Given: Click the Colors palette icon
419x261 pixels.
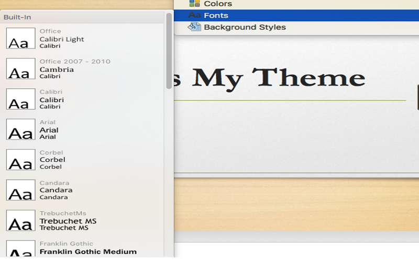Looking at the screenshot, I should click(x=194, y=4).
